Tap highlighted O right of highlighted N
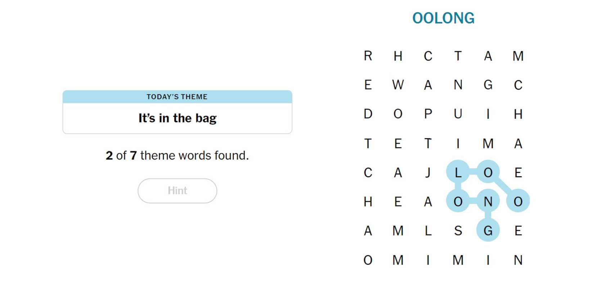The width and height of the screenshot is (594, 297). click(518, 202)
